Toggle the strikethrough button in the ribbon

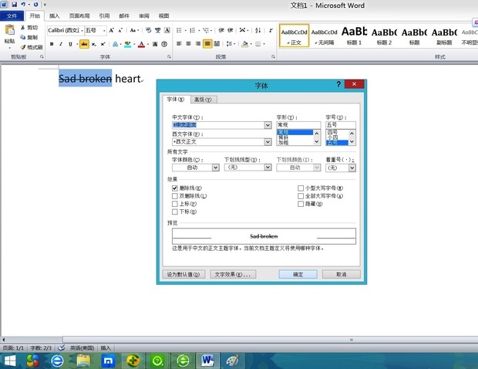[83, 44]
